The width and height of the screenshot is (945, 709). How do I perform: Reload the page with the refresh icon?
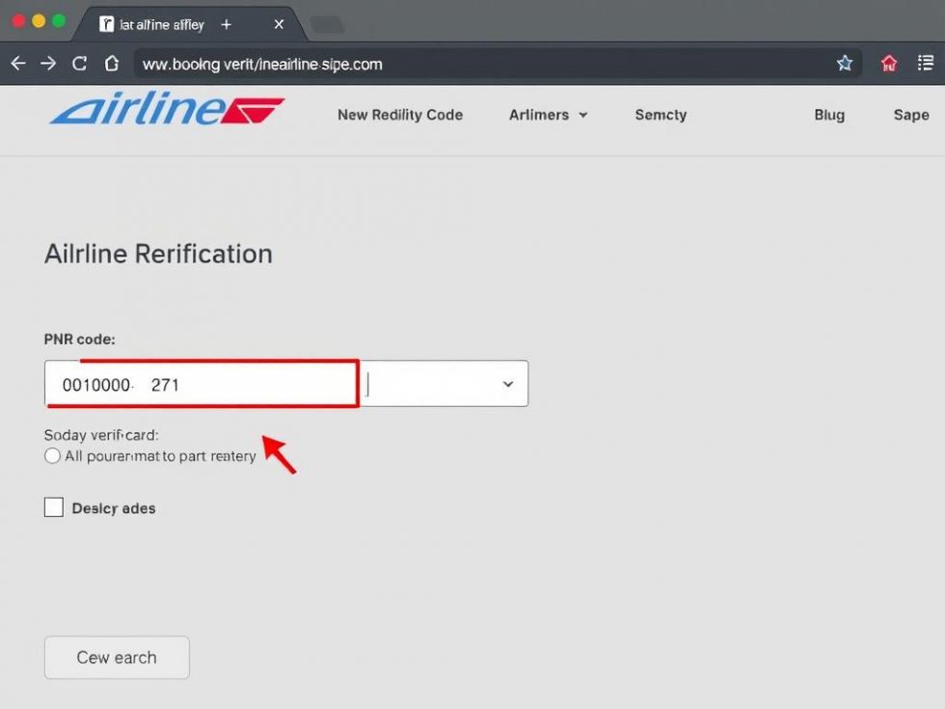[79, 63]
